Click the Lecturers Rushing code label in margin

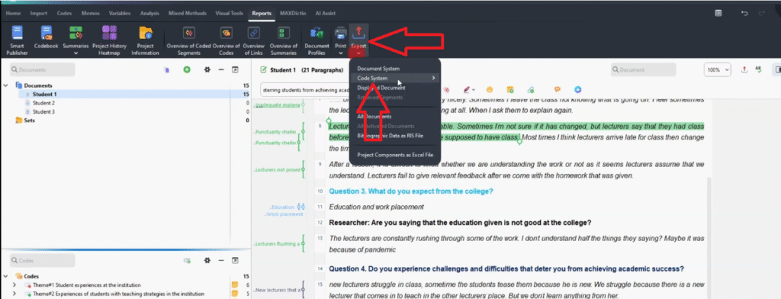277,244
